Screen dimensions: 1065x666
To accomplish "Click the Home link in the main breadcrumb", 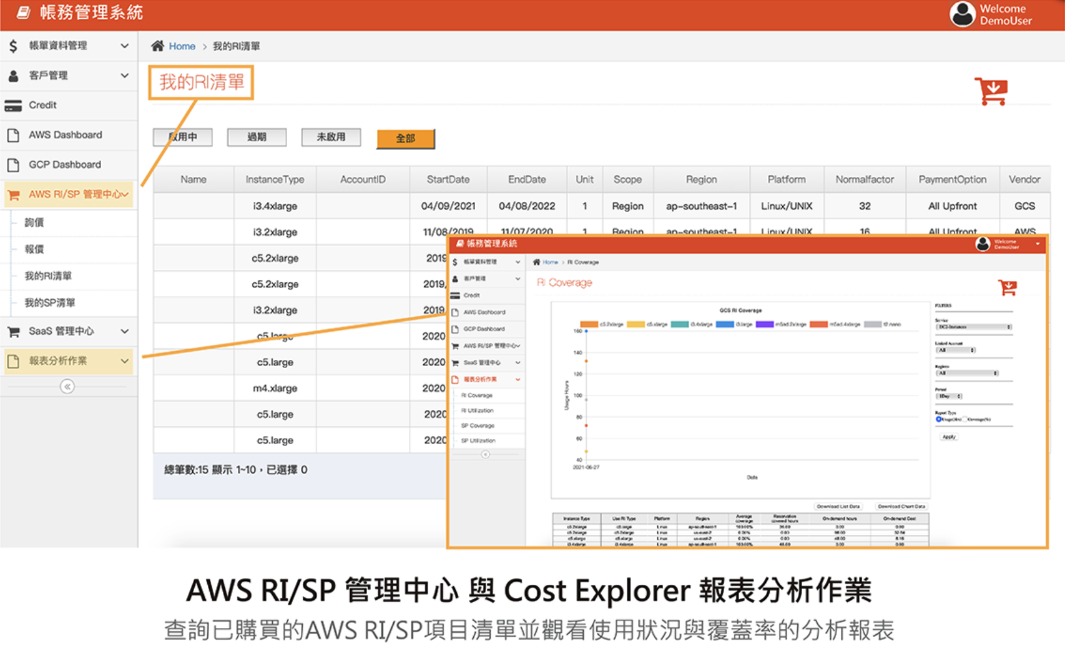I will [182, 46].
